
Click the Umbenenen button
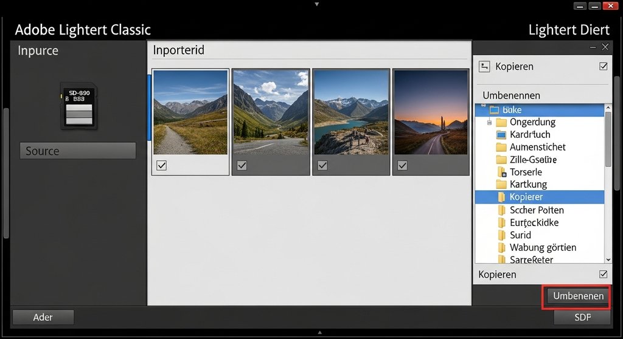point(578,296)
